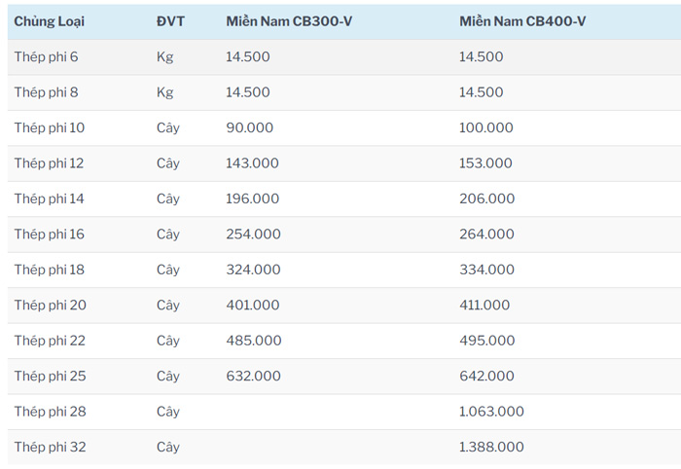Select the 143.000 price for phi 12
The image size is (681, 469).
coord(252,163)
